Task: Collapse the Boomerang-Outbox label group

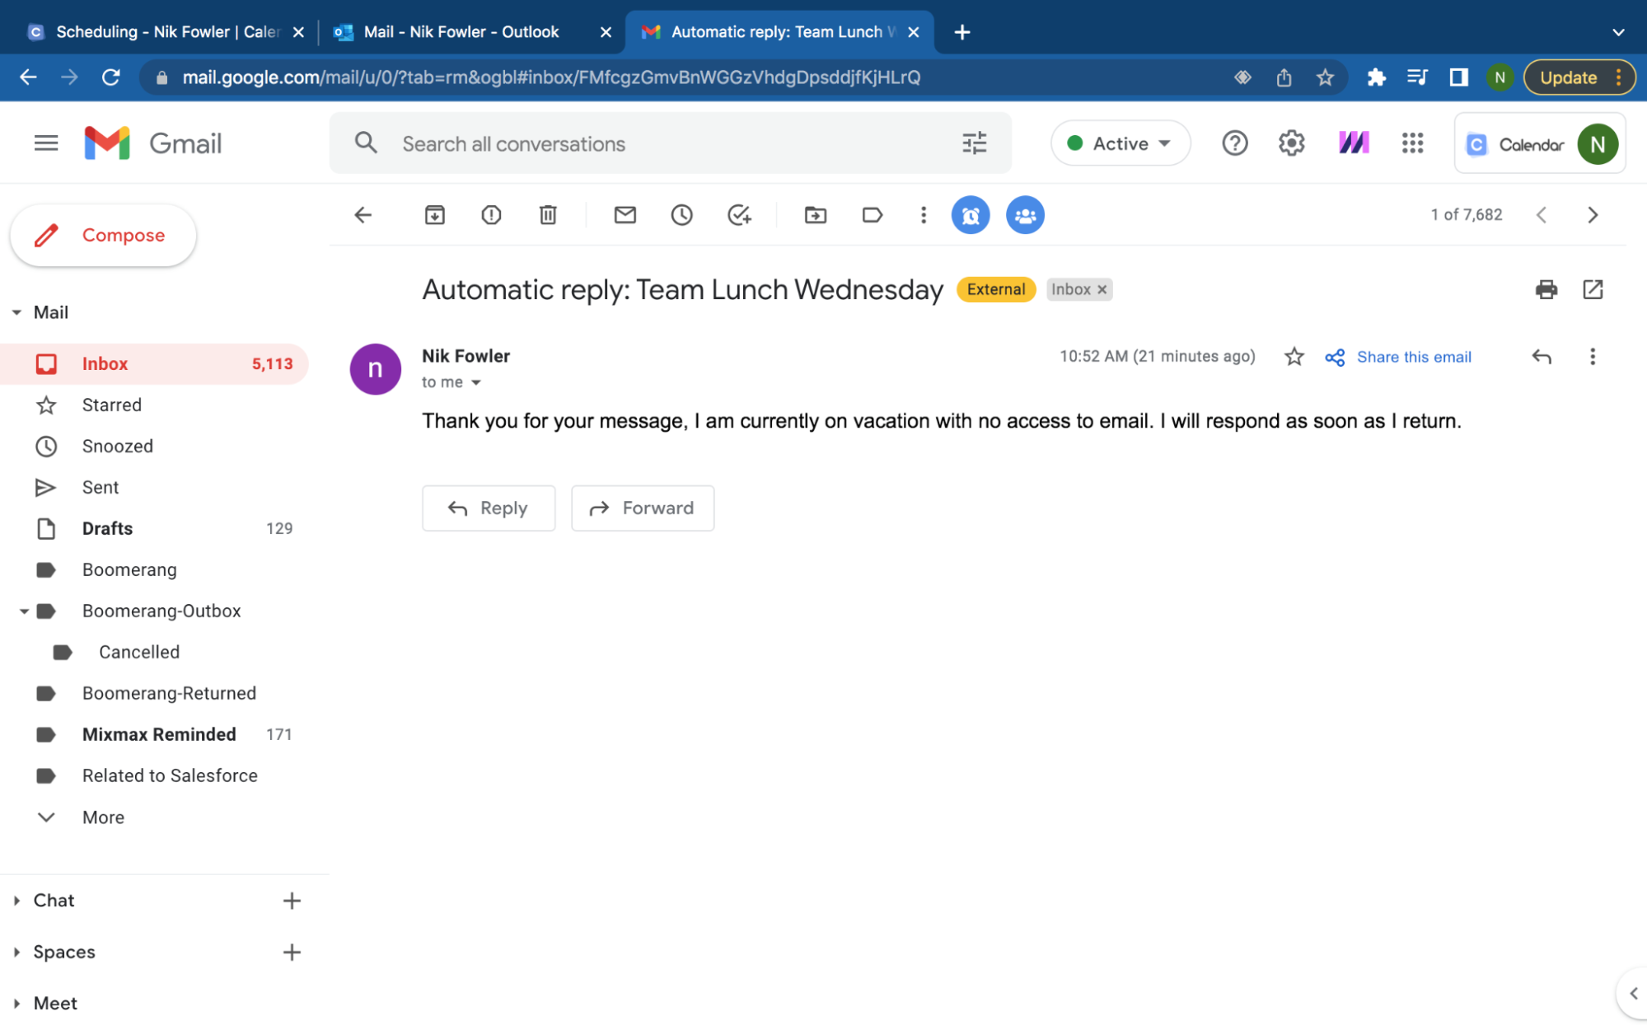Action: point(23,611)
